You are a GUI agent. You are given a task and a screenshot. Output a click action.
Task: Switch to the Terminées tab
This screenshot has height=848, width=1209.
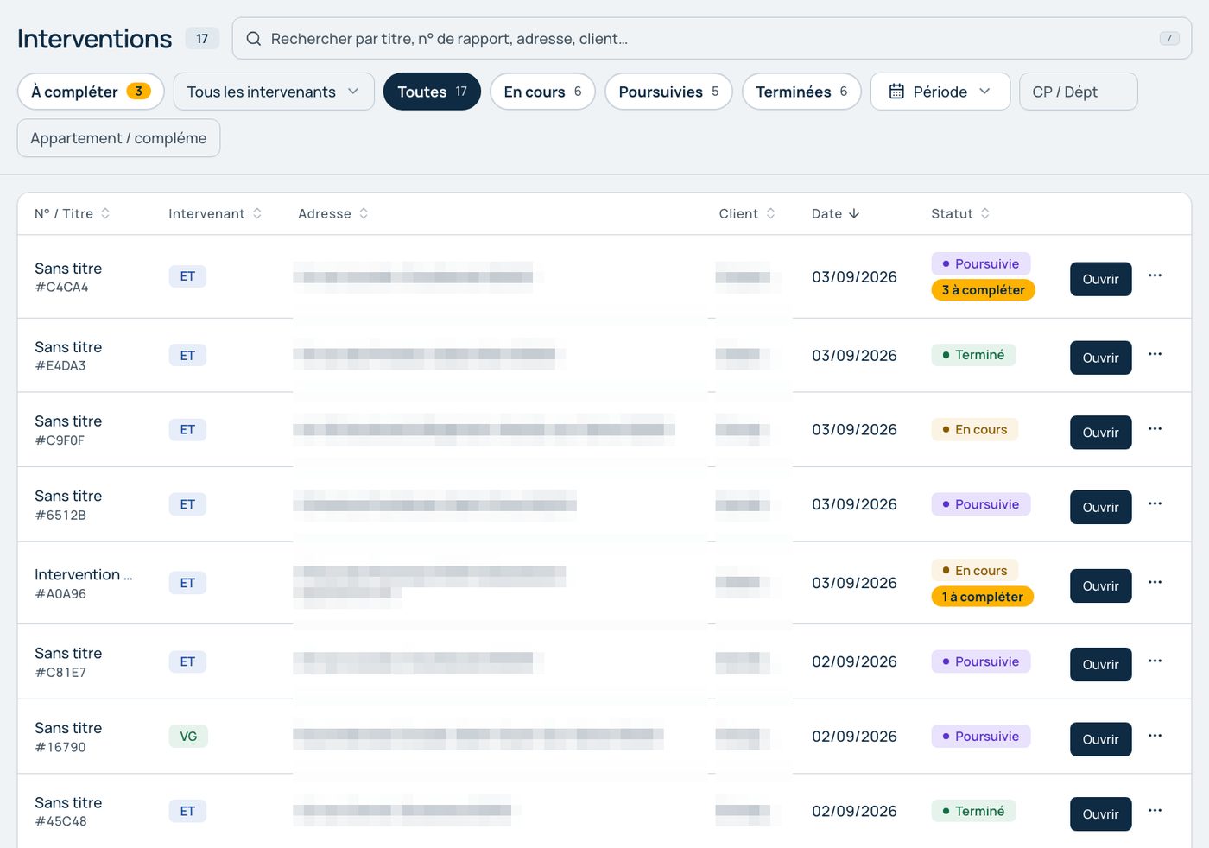click(801, 92)
